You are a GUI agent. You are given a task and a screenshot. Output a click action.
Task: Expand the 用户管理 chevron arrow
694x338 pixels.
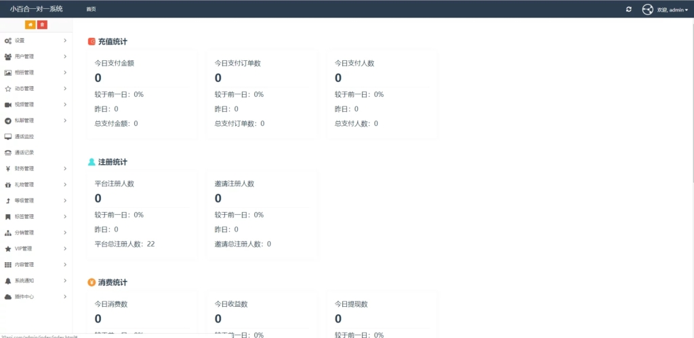point(65,57)
